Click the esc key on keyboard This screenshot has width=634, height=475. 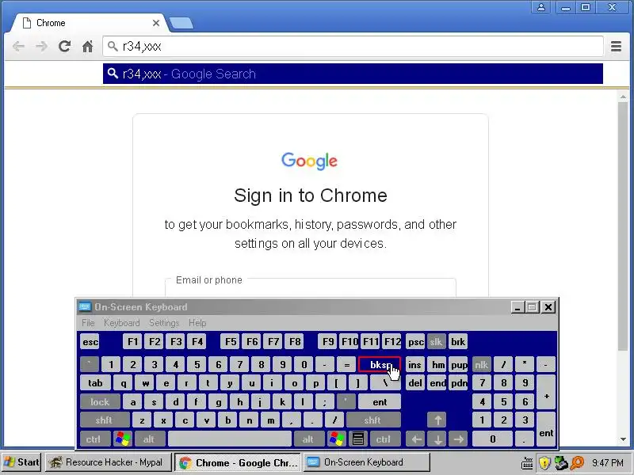click(x=90, y=342)
